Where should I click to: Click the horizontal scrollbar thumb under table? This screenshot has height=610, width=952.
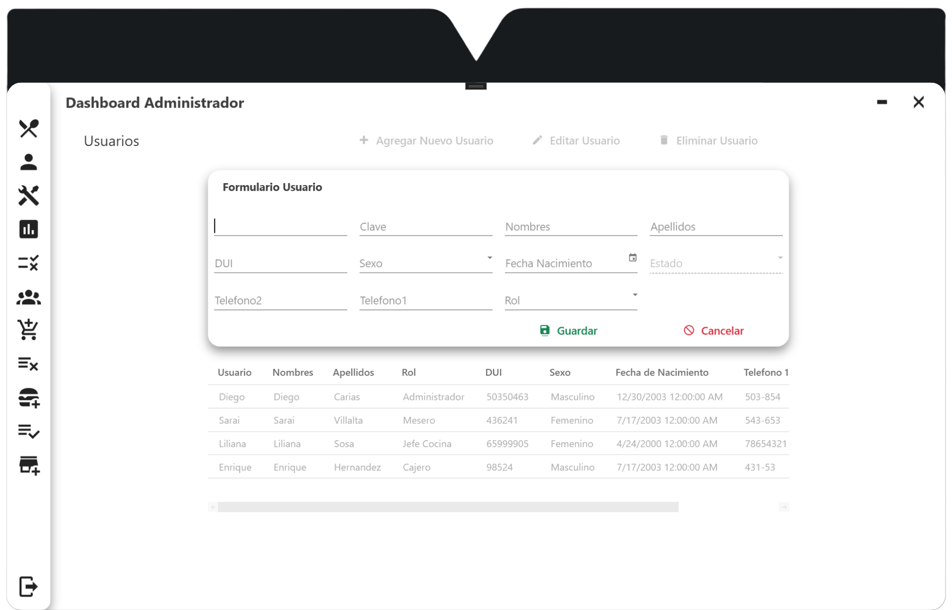point(448,507)
